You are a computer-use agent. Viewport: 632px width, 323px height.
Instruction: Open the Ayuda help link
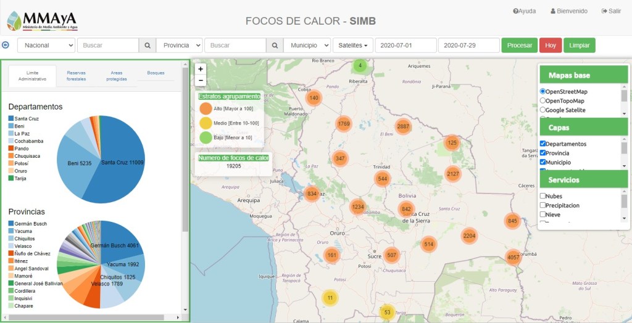click(524, 11)
